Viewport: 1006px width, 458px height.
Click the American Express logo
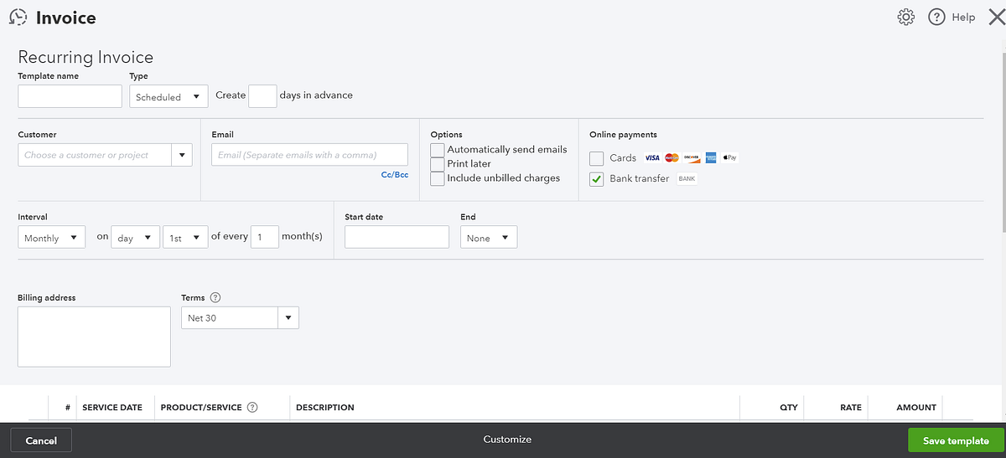click(711, 157)
